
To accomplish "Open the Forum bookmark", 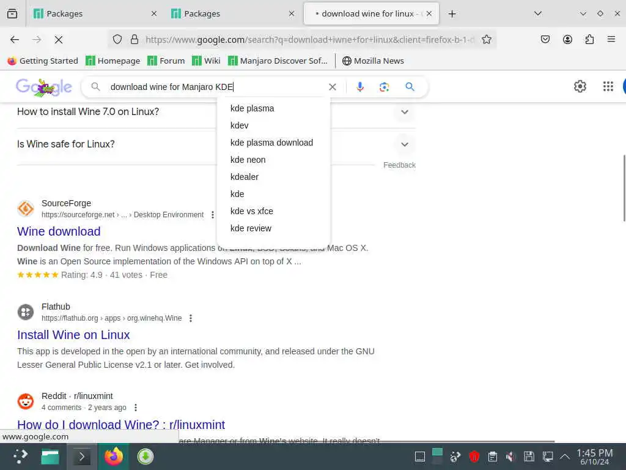I will (x=166, y=61).
